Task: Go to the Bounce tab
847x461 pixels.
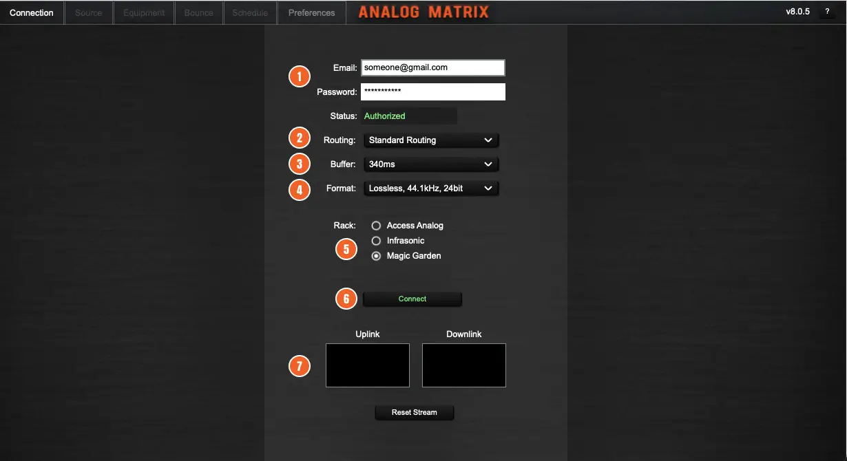Action: (199, 12)
